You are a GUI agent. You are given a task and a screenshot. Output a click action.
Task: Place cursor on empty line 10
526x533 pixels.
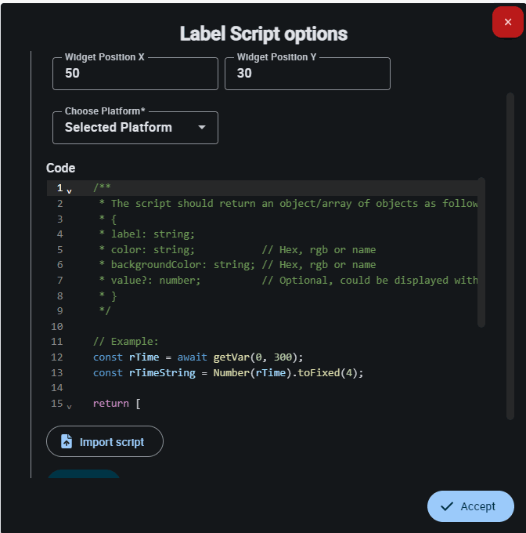click(235, 326)
